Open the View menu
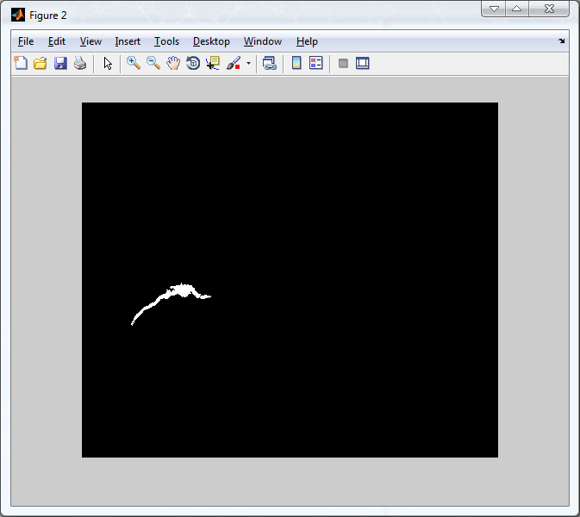The width and height of the screenshot is (580, 517). 90,41
